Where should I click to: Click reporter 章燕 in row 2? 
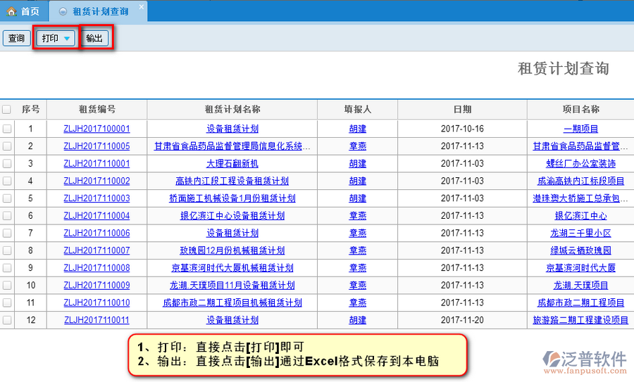[357, 146]
